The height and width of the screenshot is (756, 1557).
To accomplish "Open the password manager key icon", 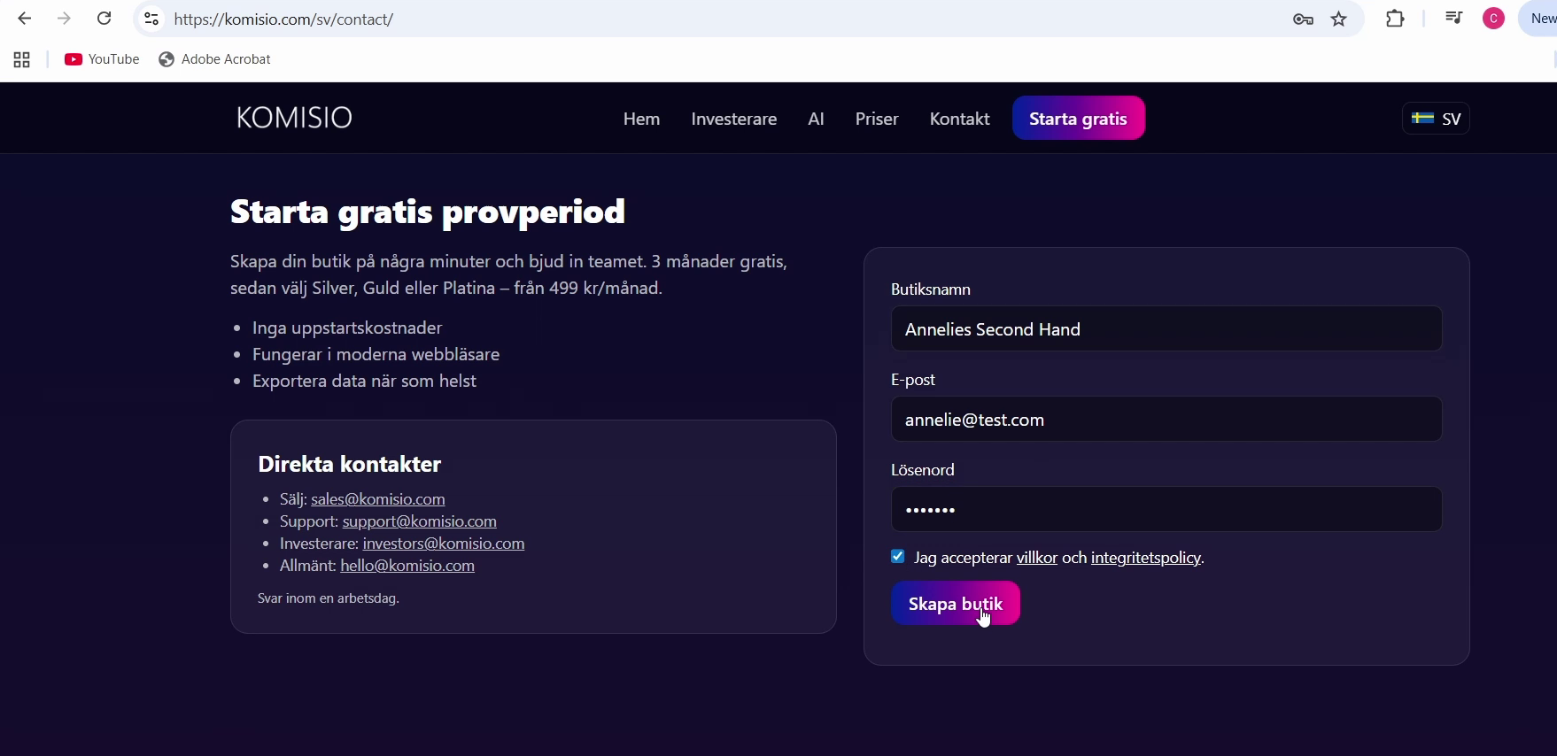I will tap(1302, 19).
